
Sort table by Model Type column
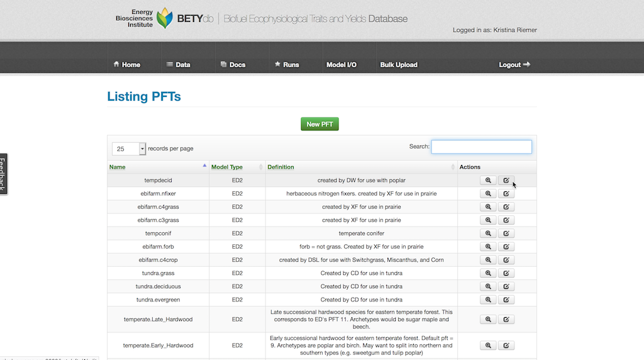click(227, 167)
